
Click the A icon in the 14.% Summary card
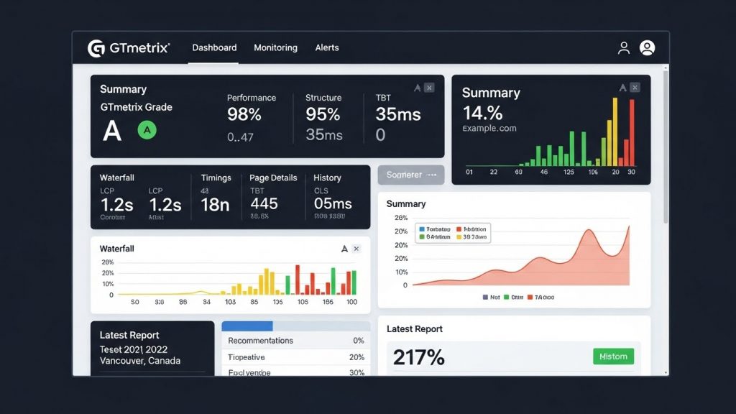623,88
